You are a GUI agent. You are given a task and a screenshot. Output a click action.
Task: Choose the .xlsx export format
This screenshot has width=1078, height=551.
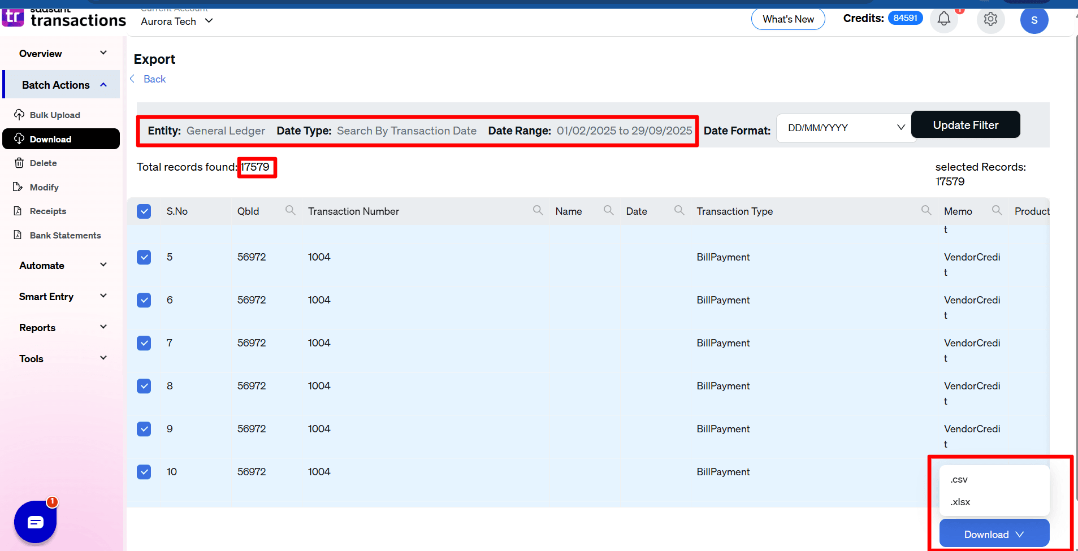click(960, 502)
